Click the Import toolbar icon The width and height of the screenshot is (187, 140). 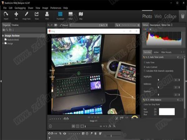6,14
